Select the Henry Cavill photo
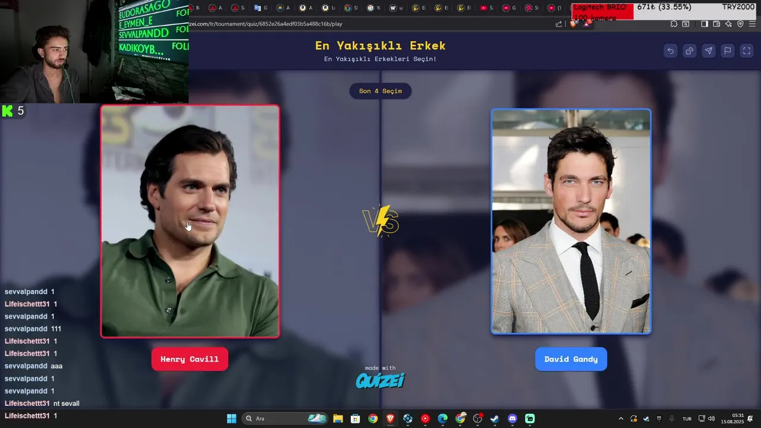761x428 pixels. point(190,221)
